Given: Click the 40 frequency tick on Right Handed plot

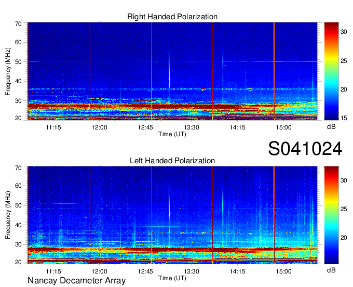Looking at the screenshot, I should [x=18, y=81].
